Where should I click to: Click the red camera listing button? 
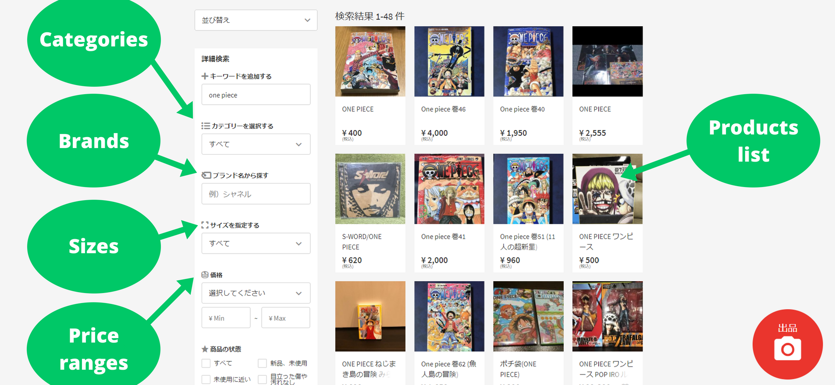787,344
